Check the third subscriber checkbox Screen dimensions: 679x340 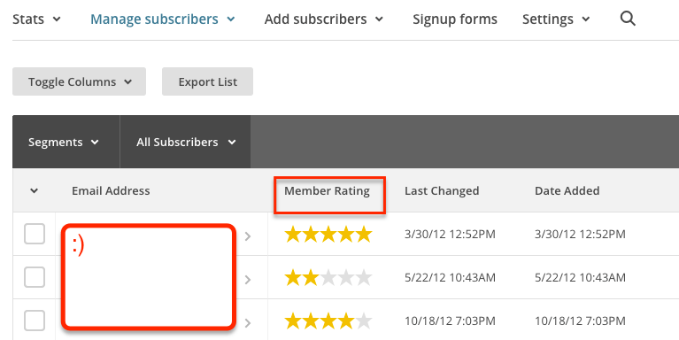coord(35,321)
